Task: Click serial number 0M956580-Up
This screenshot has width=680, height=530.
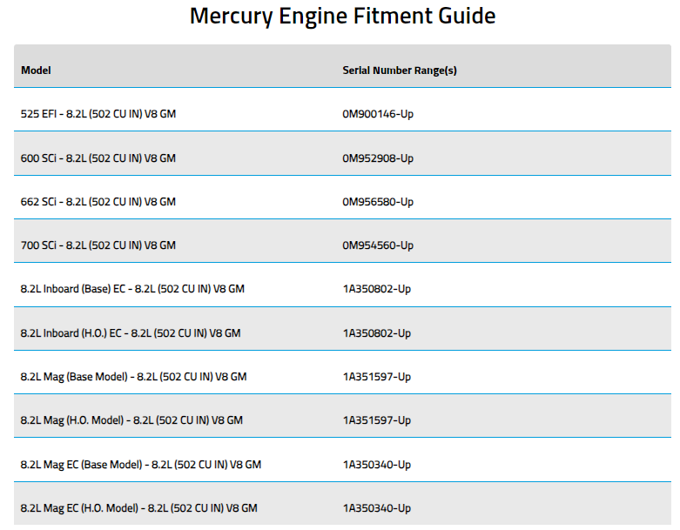Action: (x=378, y=202)
